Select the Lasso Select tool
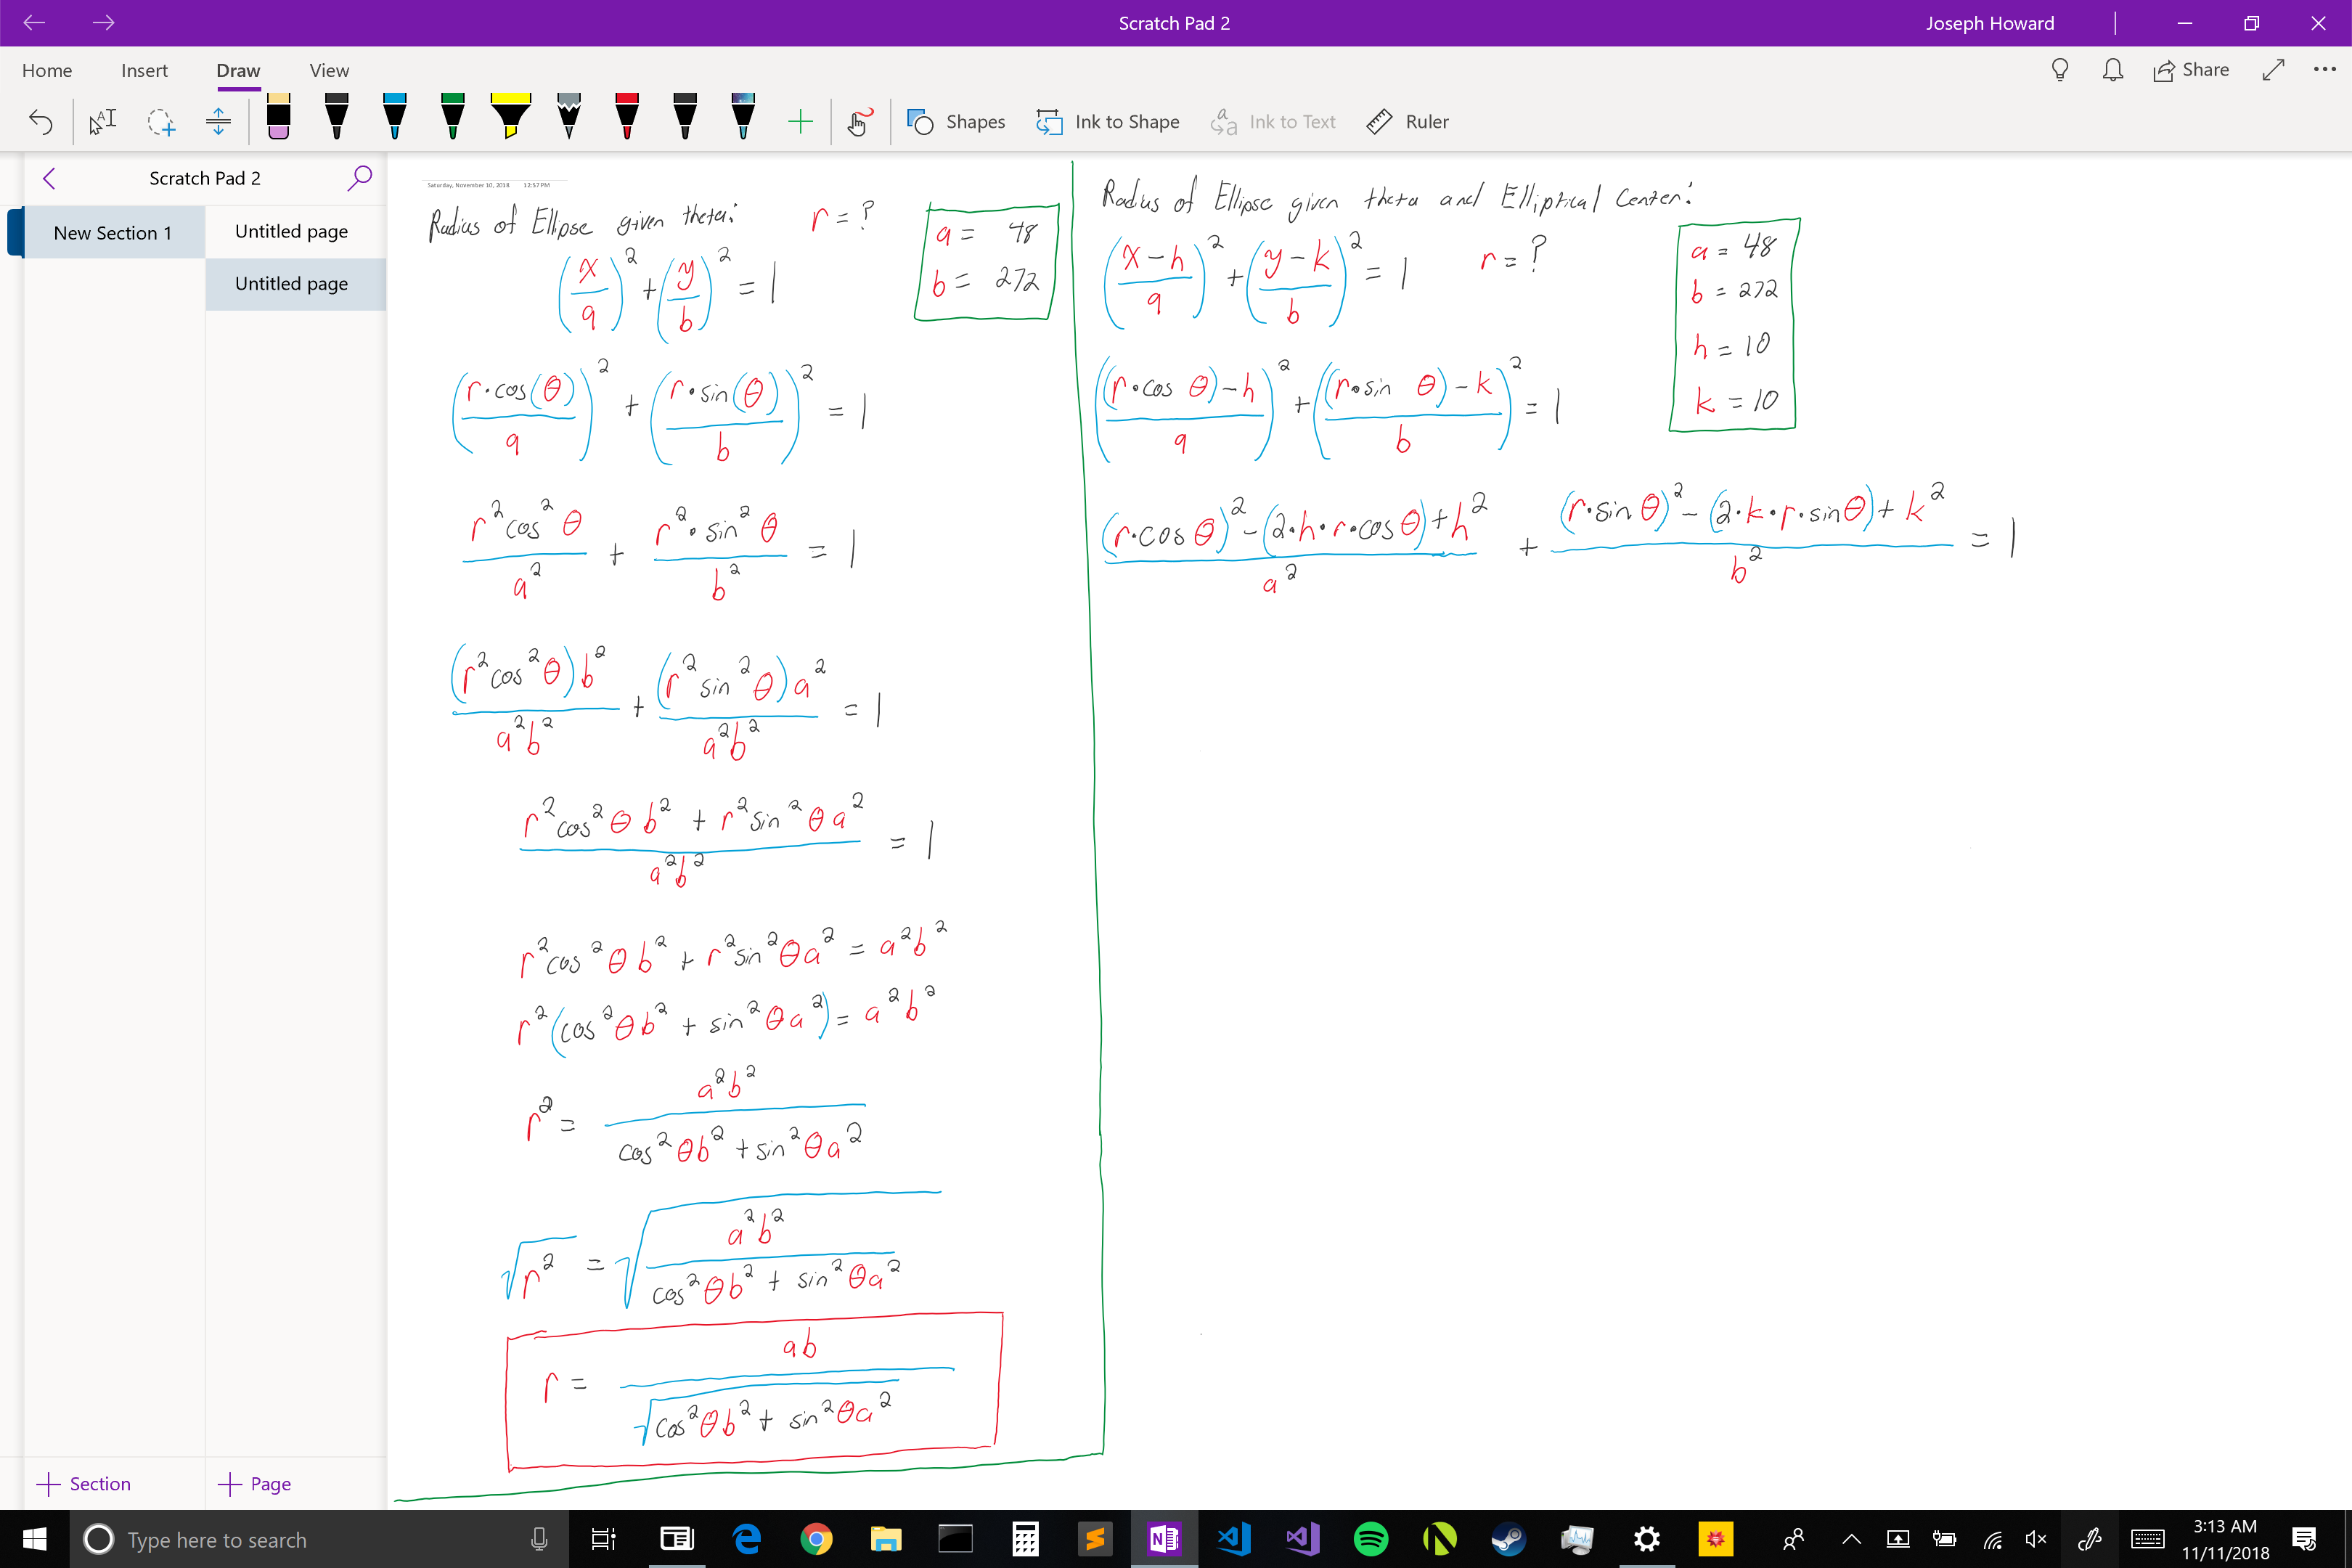 [x=160, y=122]
